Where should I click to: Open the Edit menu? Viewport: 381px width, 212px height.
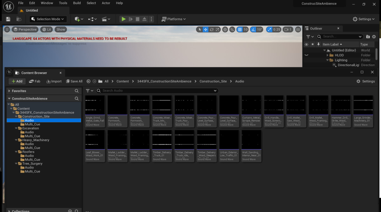32,3
